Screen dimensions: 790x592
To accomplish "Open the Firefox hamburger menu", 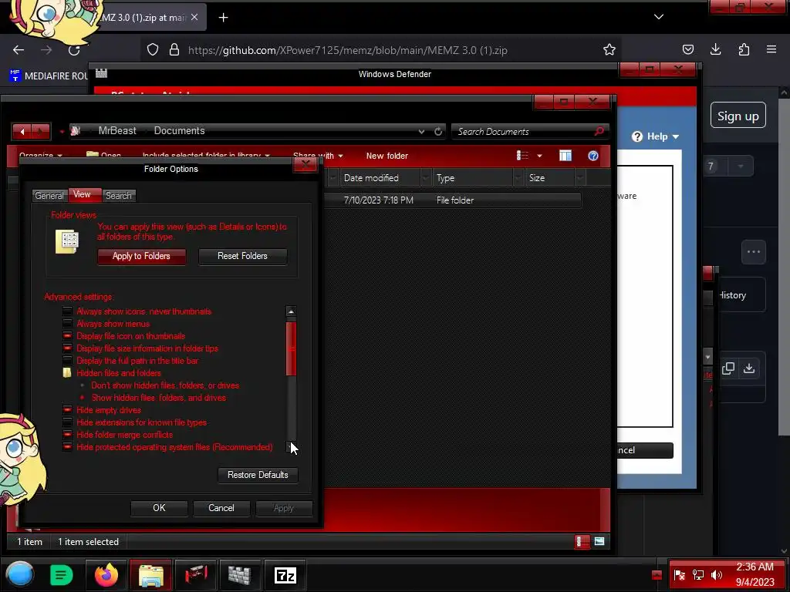I will pos(771,49).
